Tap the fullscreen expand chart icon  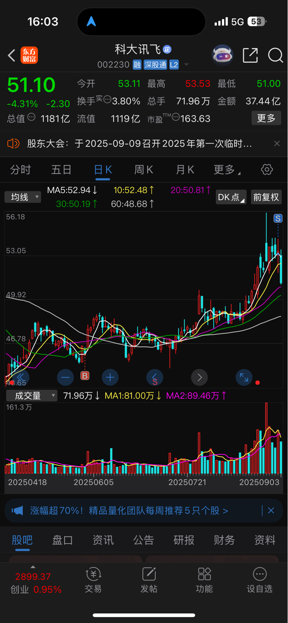click(244, 378)
